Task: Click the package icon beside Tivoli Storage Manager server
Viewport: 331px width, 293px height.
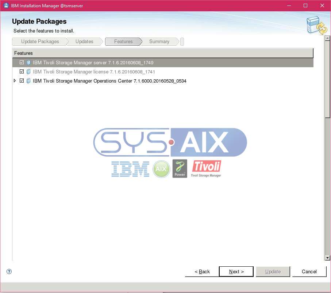Action: [x=28, y=62]
